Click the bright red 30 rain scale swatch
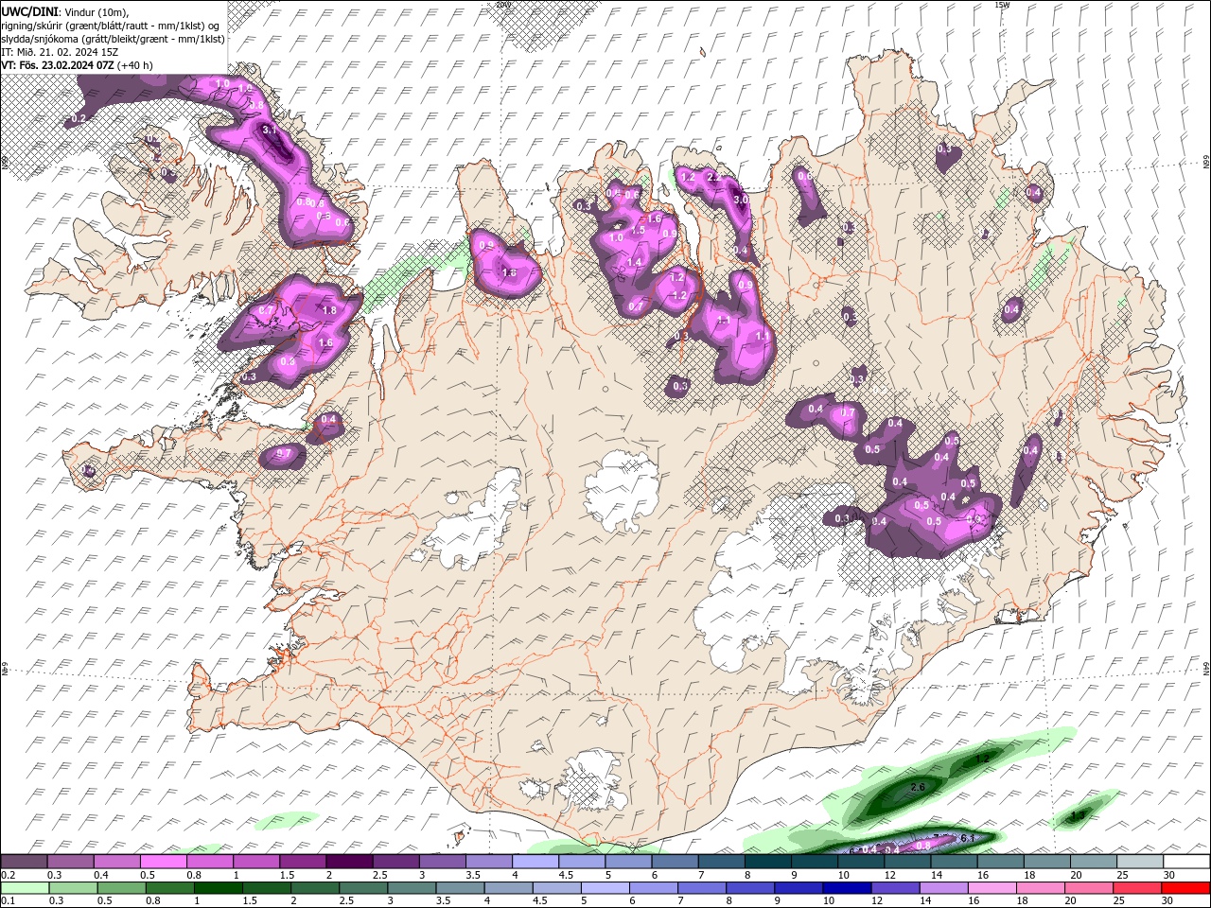 tap(1186, 888)
